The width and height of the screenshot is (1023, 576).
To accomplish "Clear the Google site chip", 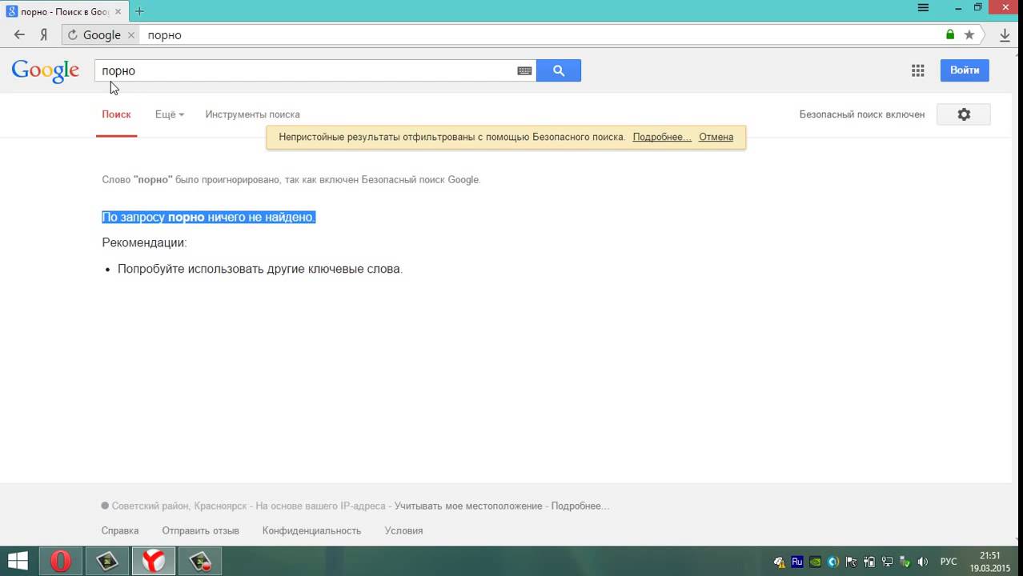I will (x=131, y=35).
